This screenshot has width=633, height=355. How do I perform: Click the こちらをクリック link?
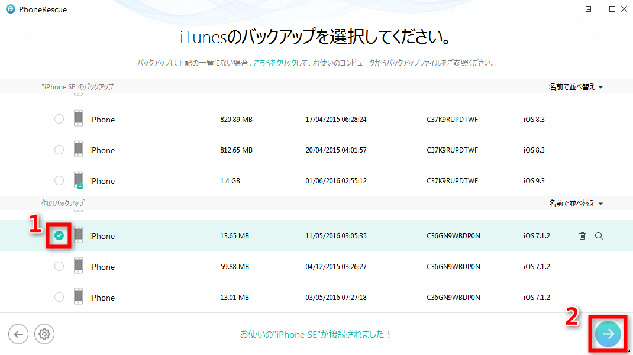coord(275,63)
